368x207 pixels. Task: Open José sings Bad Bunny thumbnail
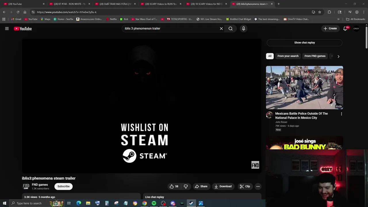[x=304, y=143]
